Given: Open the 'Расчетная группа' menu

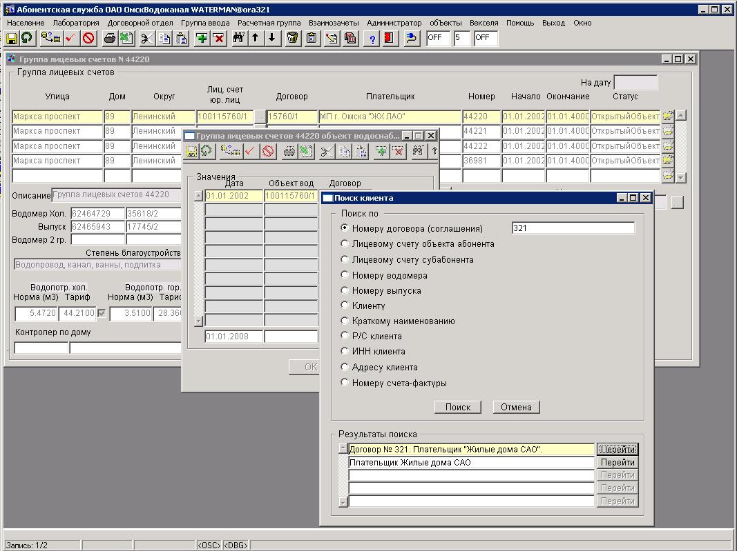Looking at the screenshot, I should point(269,23).
